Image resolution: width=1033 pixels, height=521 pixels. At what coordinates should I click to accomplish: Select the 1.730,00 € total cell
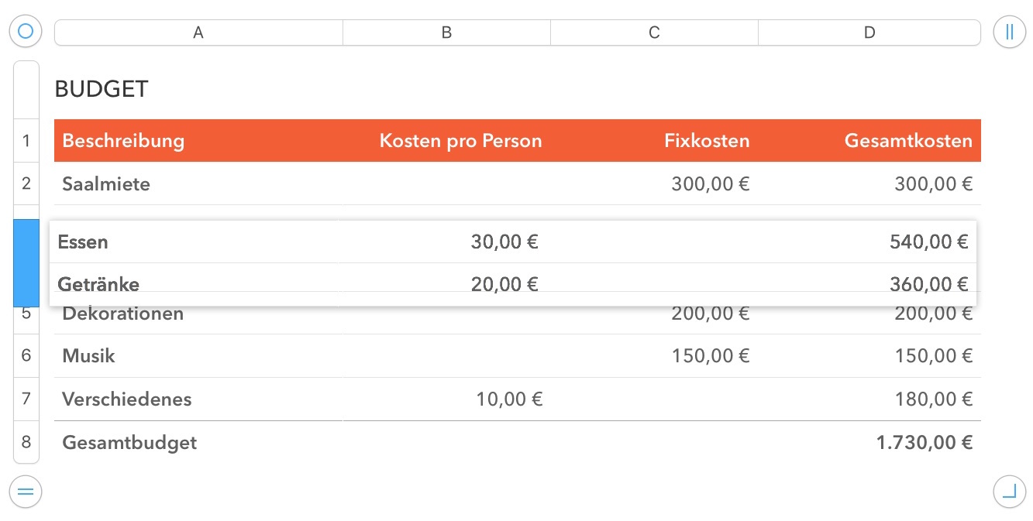(924, 443)
